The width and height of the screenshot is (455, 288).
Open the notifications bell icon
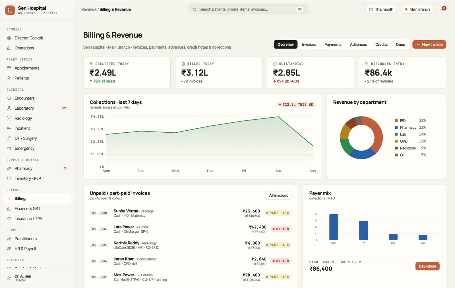click(x=443, y=9)
